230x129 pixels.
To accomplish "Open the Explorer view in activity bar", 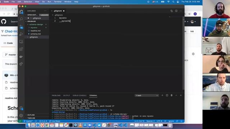I will (x=21, y=12).
